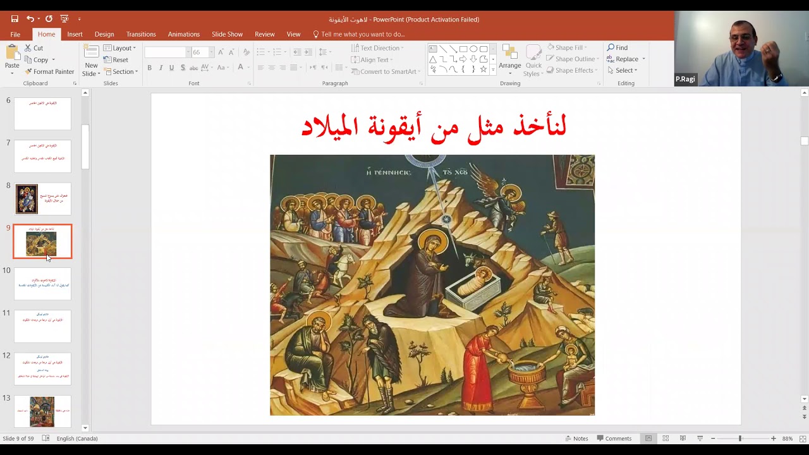Viewport: 809px width, 455px height.
Task: Select slide 8 thumbnail
Action: 43,199
